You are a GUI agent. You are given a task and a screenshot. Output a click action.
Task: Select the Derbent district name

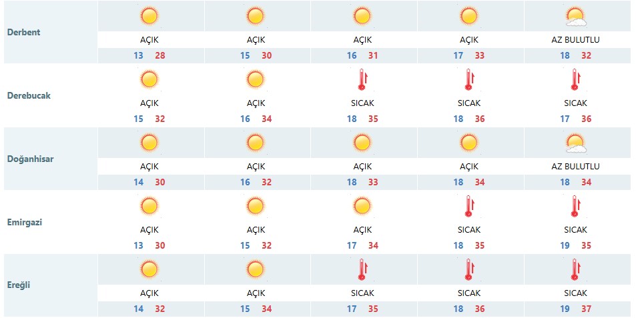(x=23, y=32)
